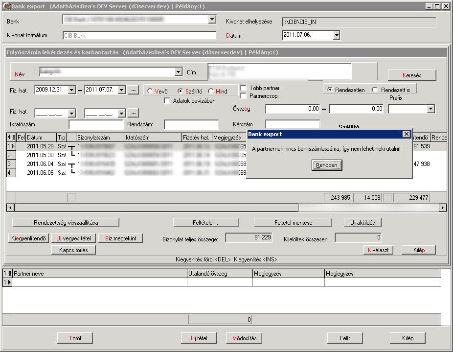Open second empty Fiz. hat. date dropdown
453x352 pixels.
[122, 113]
